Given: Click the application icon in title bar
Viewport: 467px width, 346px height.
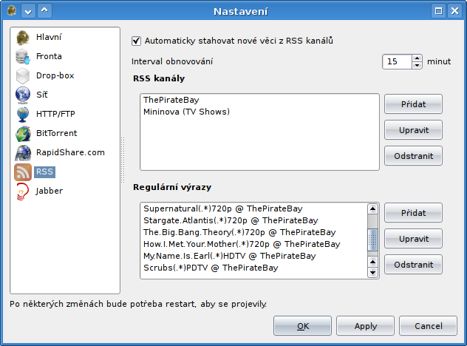Looking at the screenshot, I should (12, 11).
